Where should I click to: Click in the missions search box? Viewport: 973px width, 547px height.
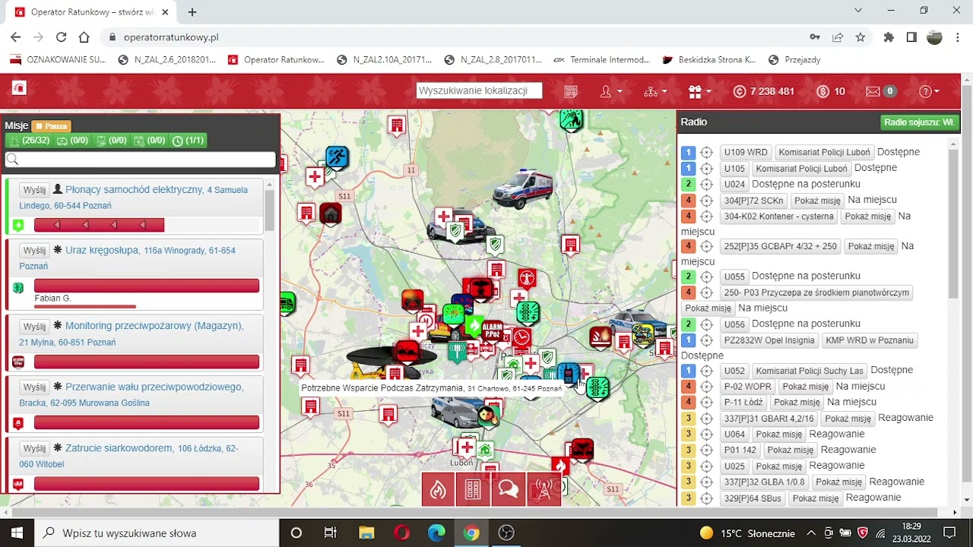tap(140, 160)
